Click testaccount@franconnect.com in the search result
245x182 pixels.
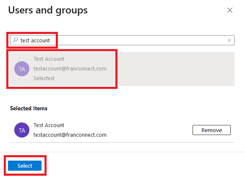(x=70, y=69)
